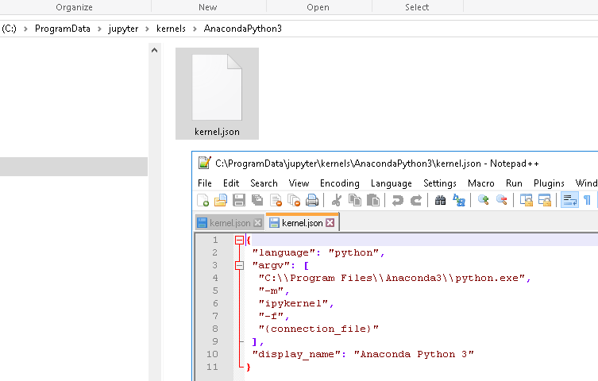Click the Find binoculars icon

click(x=440, y=201)
